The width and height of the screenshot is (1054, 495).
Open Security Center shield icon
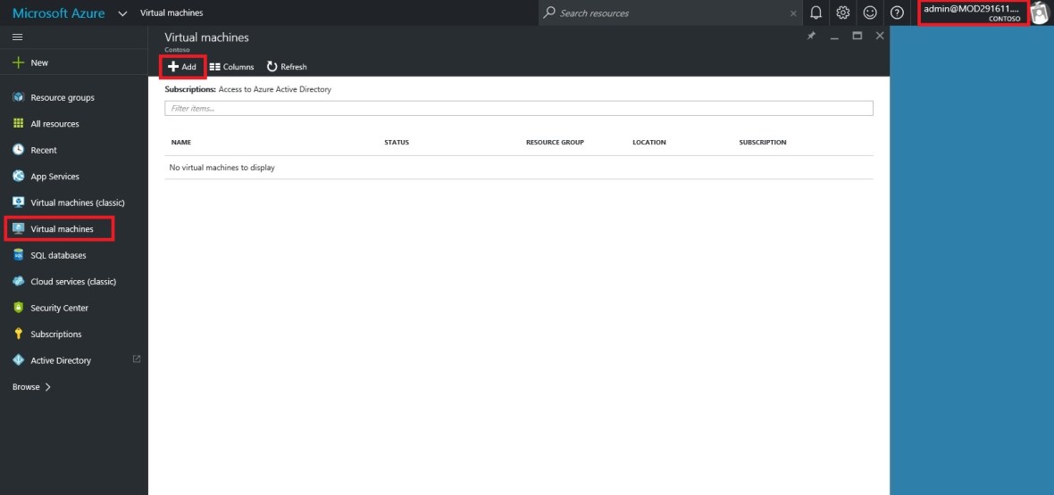pos(18,308)
